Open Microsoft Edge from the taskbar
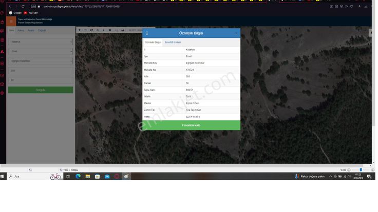Screen dimensions: 378x212 tap(79, 176)
